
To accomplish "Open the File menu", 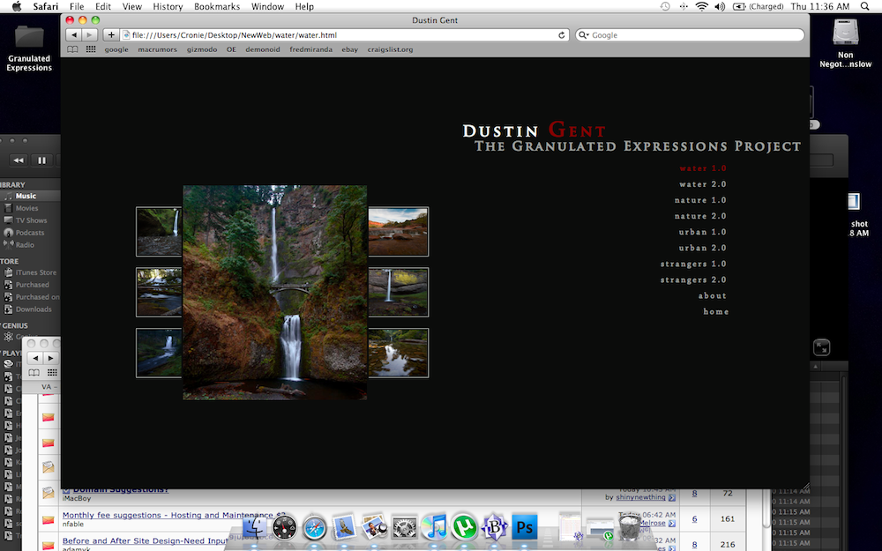I will 77,7.
